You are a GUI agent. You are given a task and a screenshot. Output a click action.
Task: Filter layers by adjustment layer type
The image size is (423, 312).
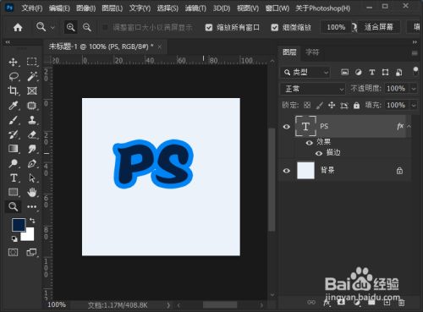(359, 72)
